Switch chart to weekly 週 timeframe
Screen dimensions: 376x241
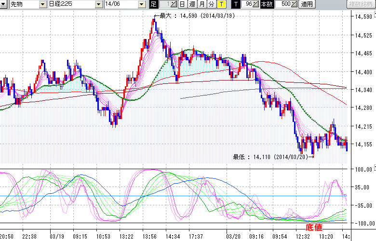point(192,4)
